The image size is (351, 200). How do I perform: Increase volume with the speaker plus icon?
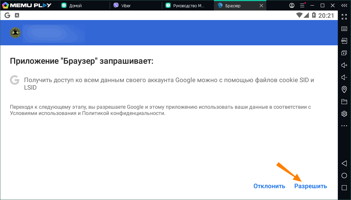pos(344,65)
